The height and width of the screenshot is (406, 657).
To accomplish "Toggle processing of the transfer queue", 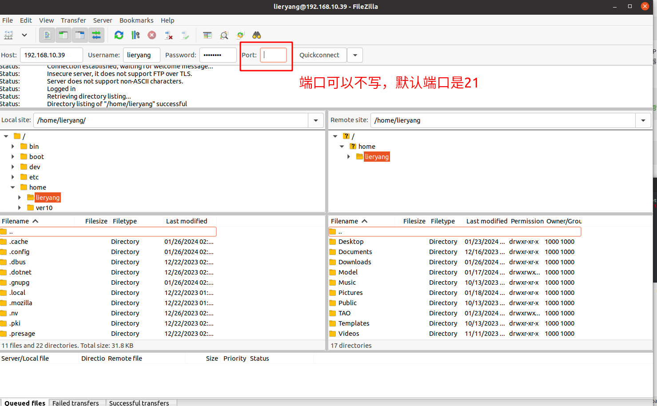I will pos(135,35).
